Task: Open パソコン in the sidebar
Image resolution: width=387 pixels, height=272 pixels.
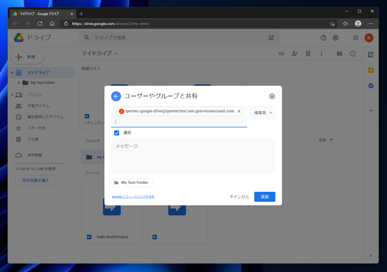Action: point(35,95)
